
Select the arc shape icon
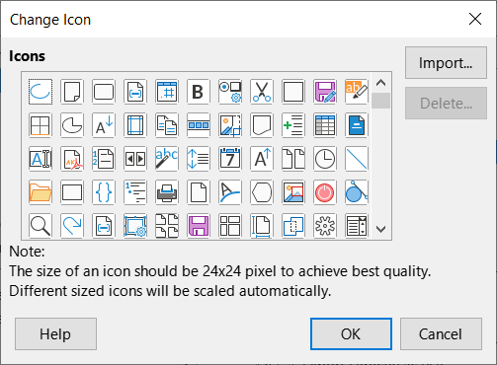pos(41,92)
